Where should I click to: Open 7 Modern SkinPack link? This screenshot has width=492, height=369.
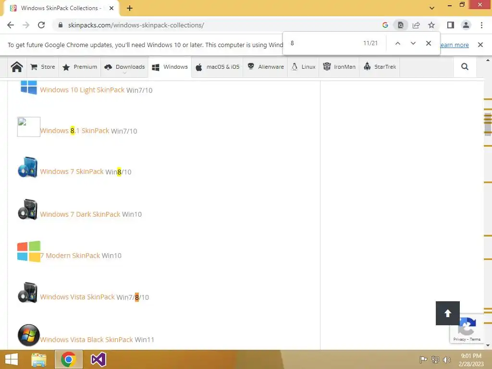(70, 256)
